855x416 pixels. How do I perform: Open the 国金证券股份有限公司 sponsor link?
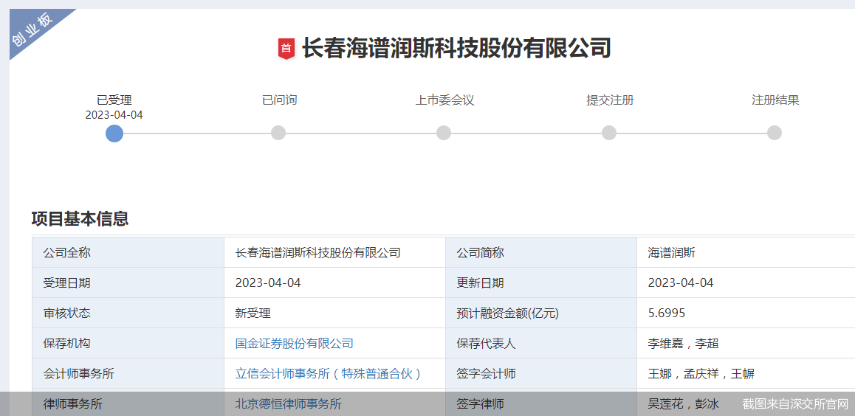[x=294, y=344]
